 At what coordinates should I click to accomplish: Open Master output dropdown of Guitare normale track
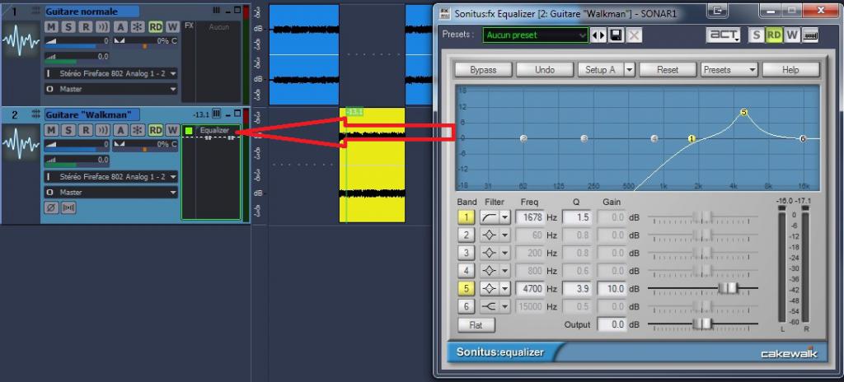(111, 89)
